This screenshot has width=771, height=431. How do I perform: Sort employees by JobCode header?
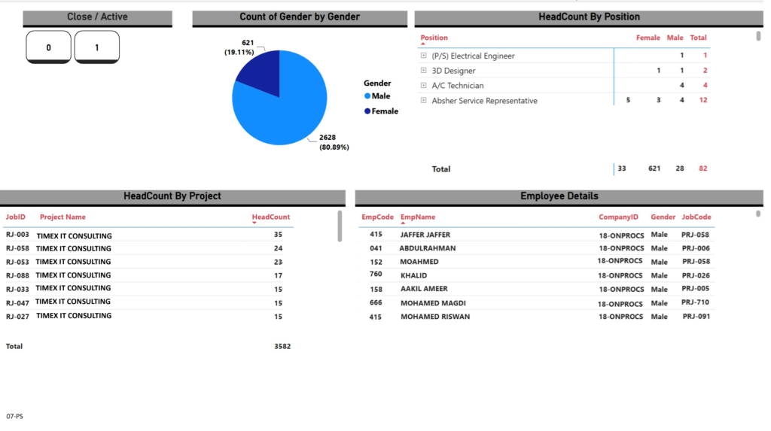(696, 217)
